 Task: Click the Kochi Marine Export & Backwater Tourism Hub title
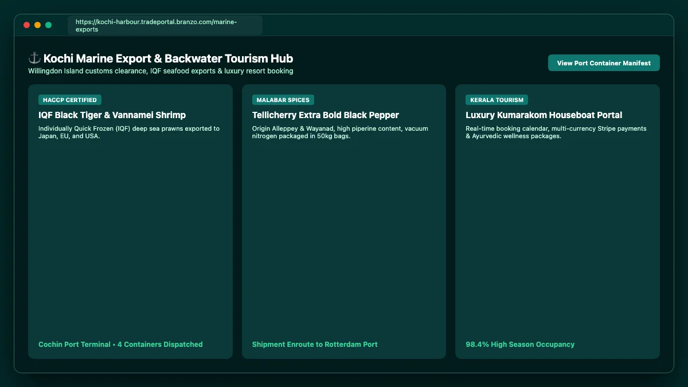pyautogui.click(x=169, y=58)
